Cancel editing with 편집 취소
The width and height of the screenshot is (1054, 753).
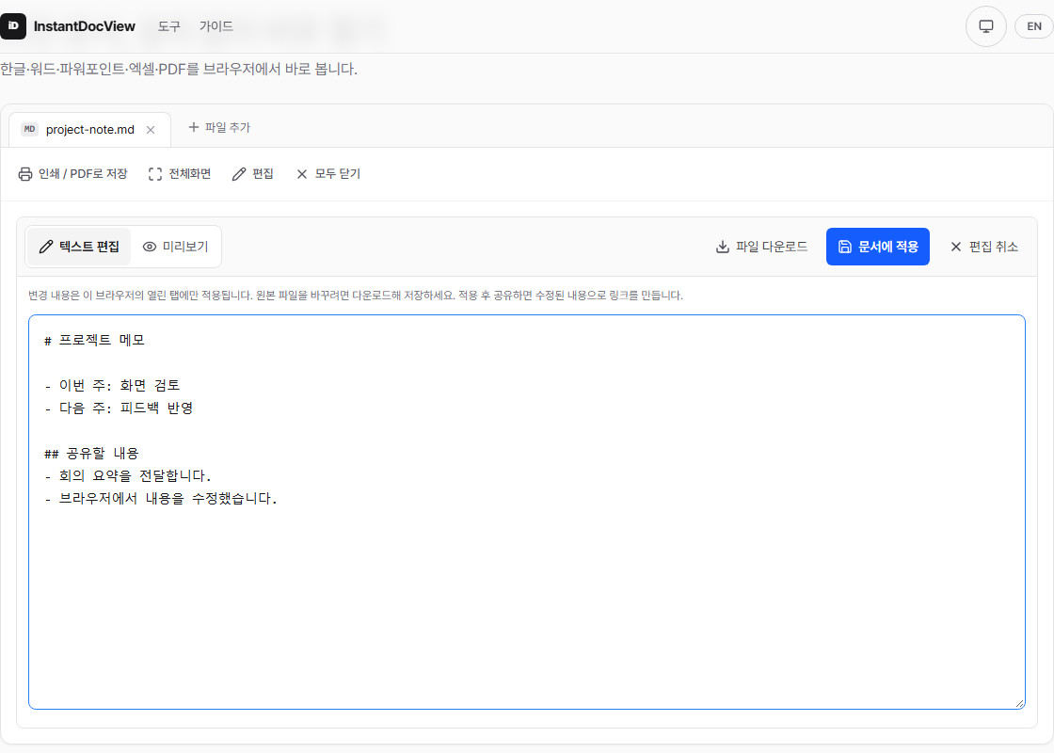[x=984, y=247]
